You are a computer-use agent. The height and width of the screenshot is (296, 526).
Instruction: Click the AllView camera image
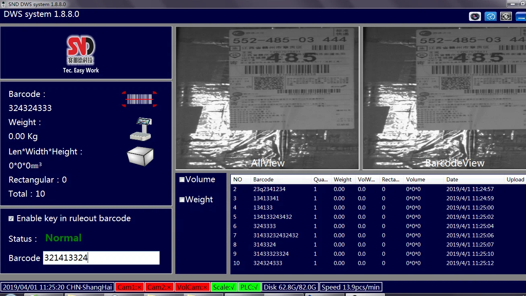(267, 97)
